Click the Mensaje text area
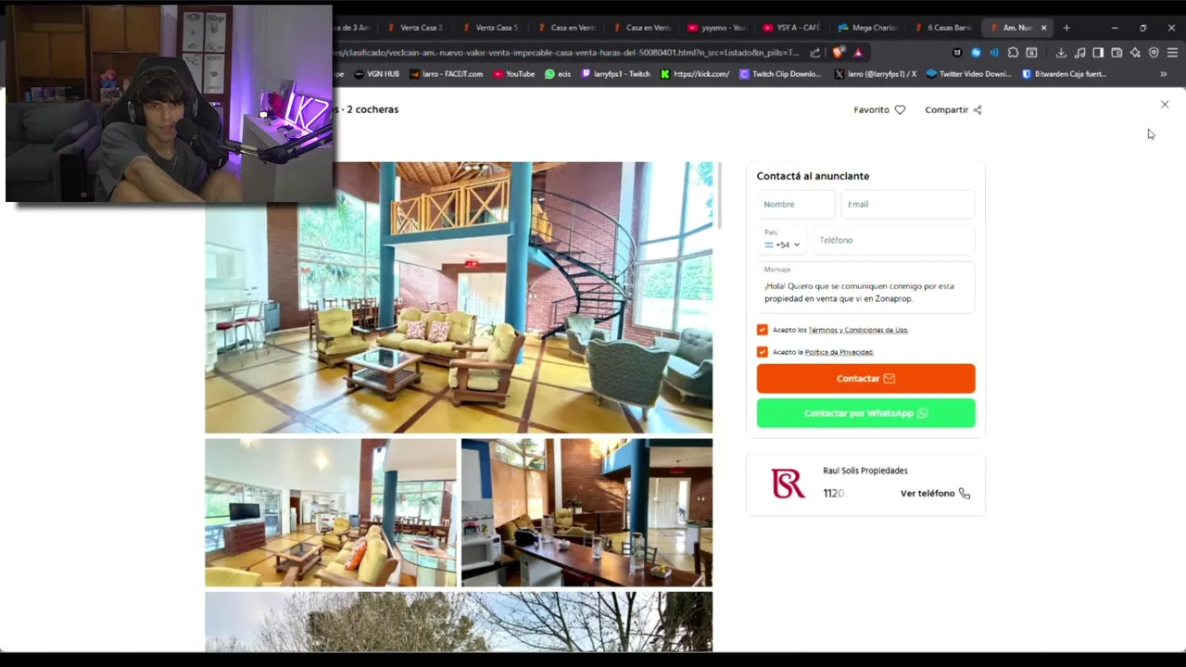 point(865,288)
